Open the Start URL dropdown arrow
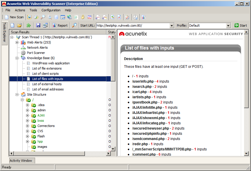This screenshot has width=251, height=171. click(x=172, y=26)
